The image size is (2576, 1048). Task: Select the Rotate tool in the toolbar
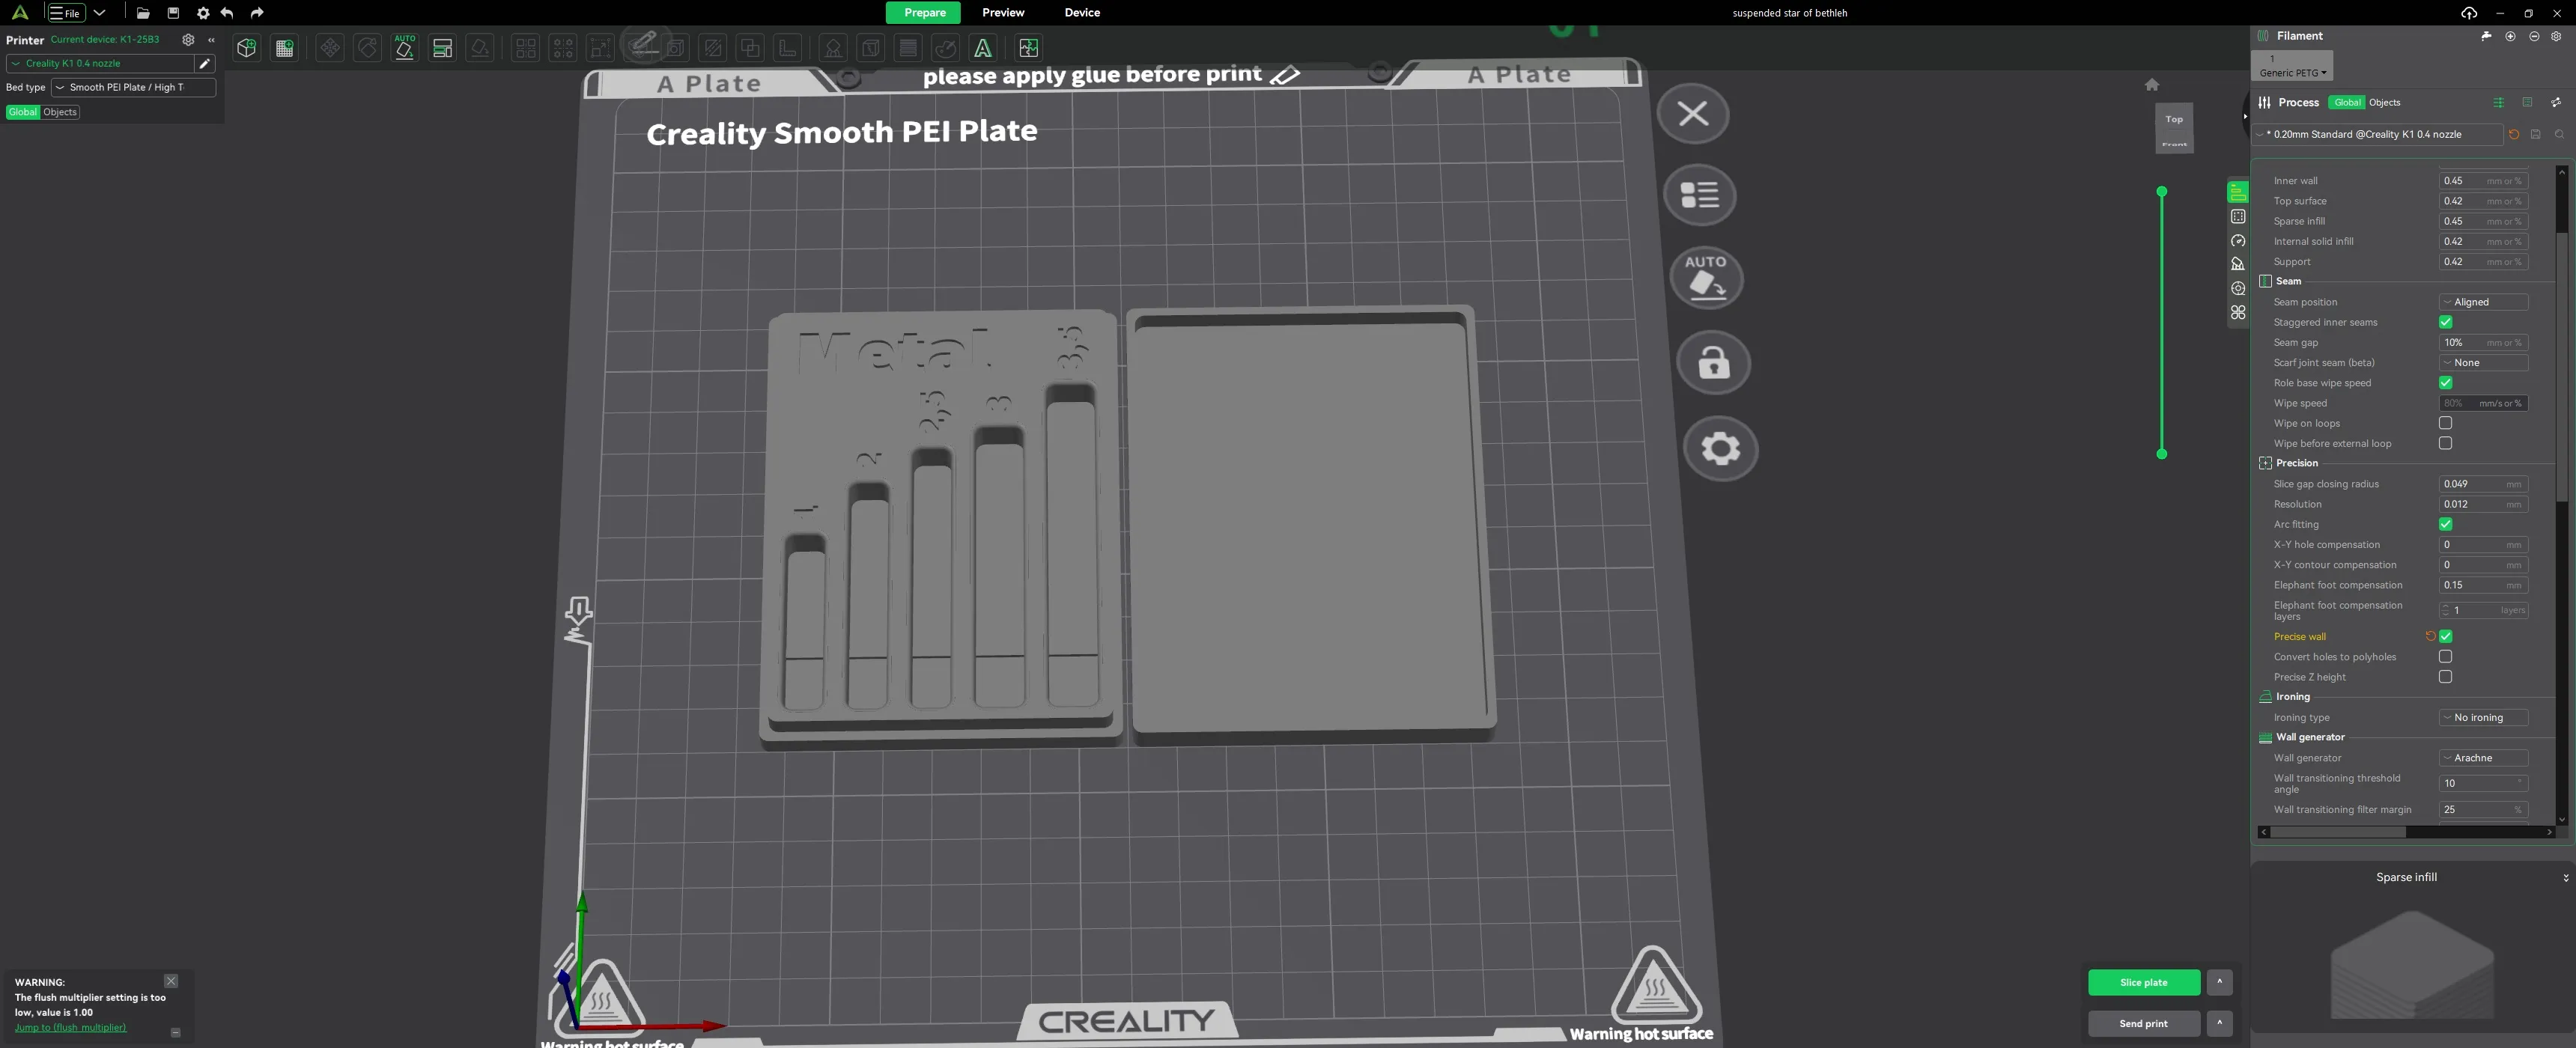click(367, 48)
